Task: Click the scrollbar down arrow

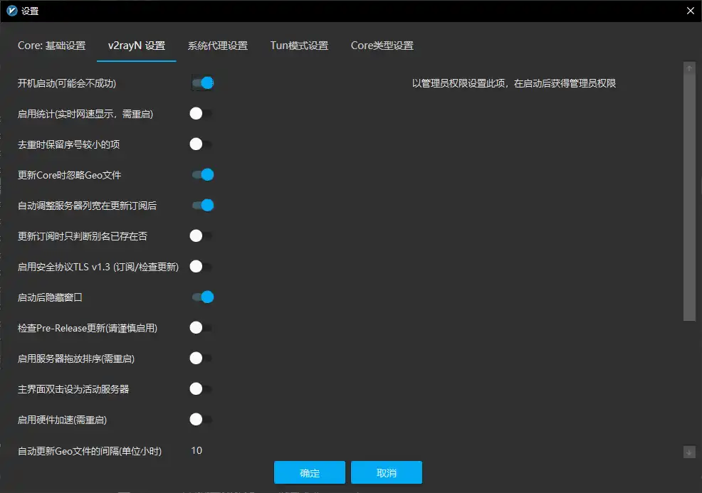Action: [689, 452]
